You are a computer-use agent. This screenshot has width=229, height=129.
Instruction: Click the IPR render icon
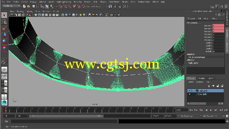click(120, 6)
